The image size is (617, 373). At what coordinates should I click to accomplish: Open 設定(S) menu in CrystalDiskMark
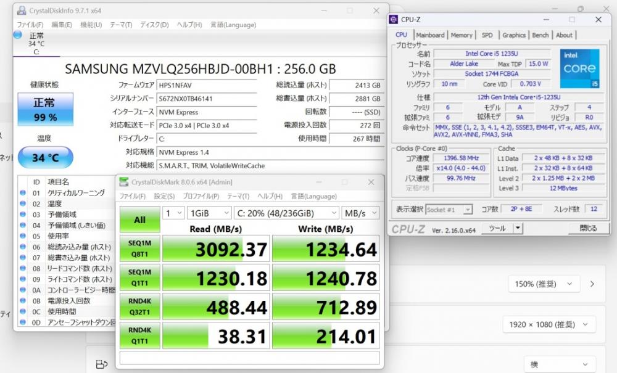coord(164,196)
